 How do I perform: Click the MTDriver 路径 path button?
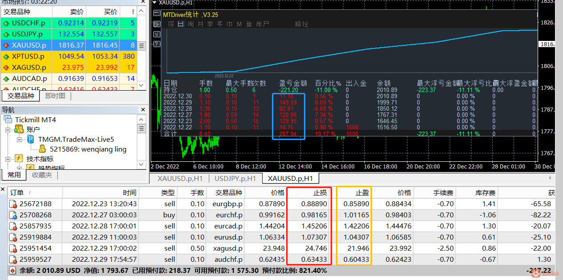coord(302,24)
